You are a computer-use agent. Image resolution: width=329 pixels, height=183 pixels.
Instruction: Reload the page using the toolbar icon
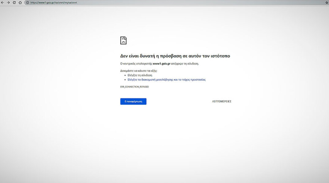(14, 2)
